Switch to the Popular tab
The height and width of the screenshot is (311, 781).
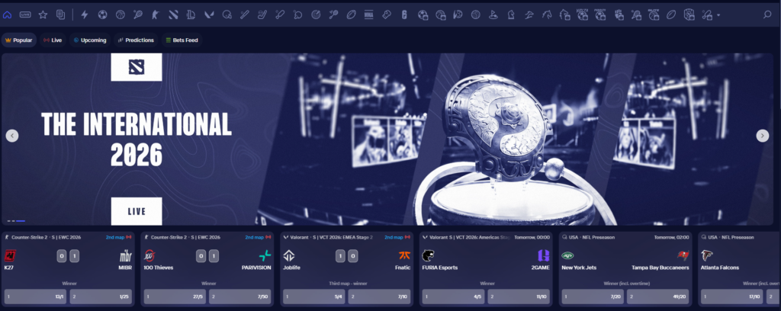19,40
